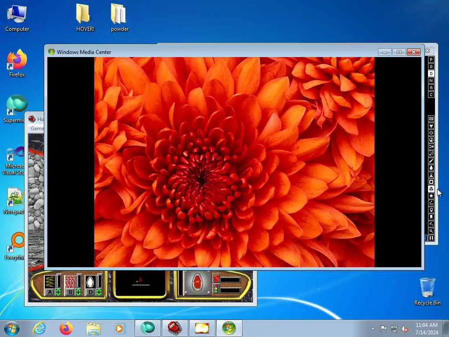Open the tools category ring icon
This screenshot has width=449, height=337.
(x=431, y=210)
